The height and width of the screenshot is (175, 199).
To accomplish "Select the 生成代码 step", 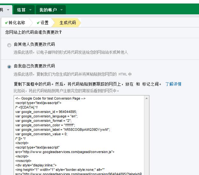I will click(66, 23).
